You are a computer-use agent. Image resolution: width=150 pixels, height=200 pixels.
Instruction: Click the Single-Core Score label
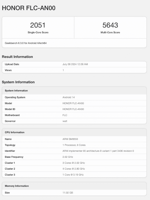[38, 32]
